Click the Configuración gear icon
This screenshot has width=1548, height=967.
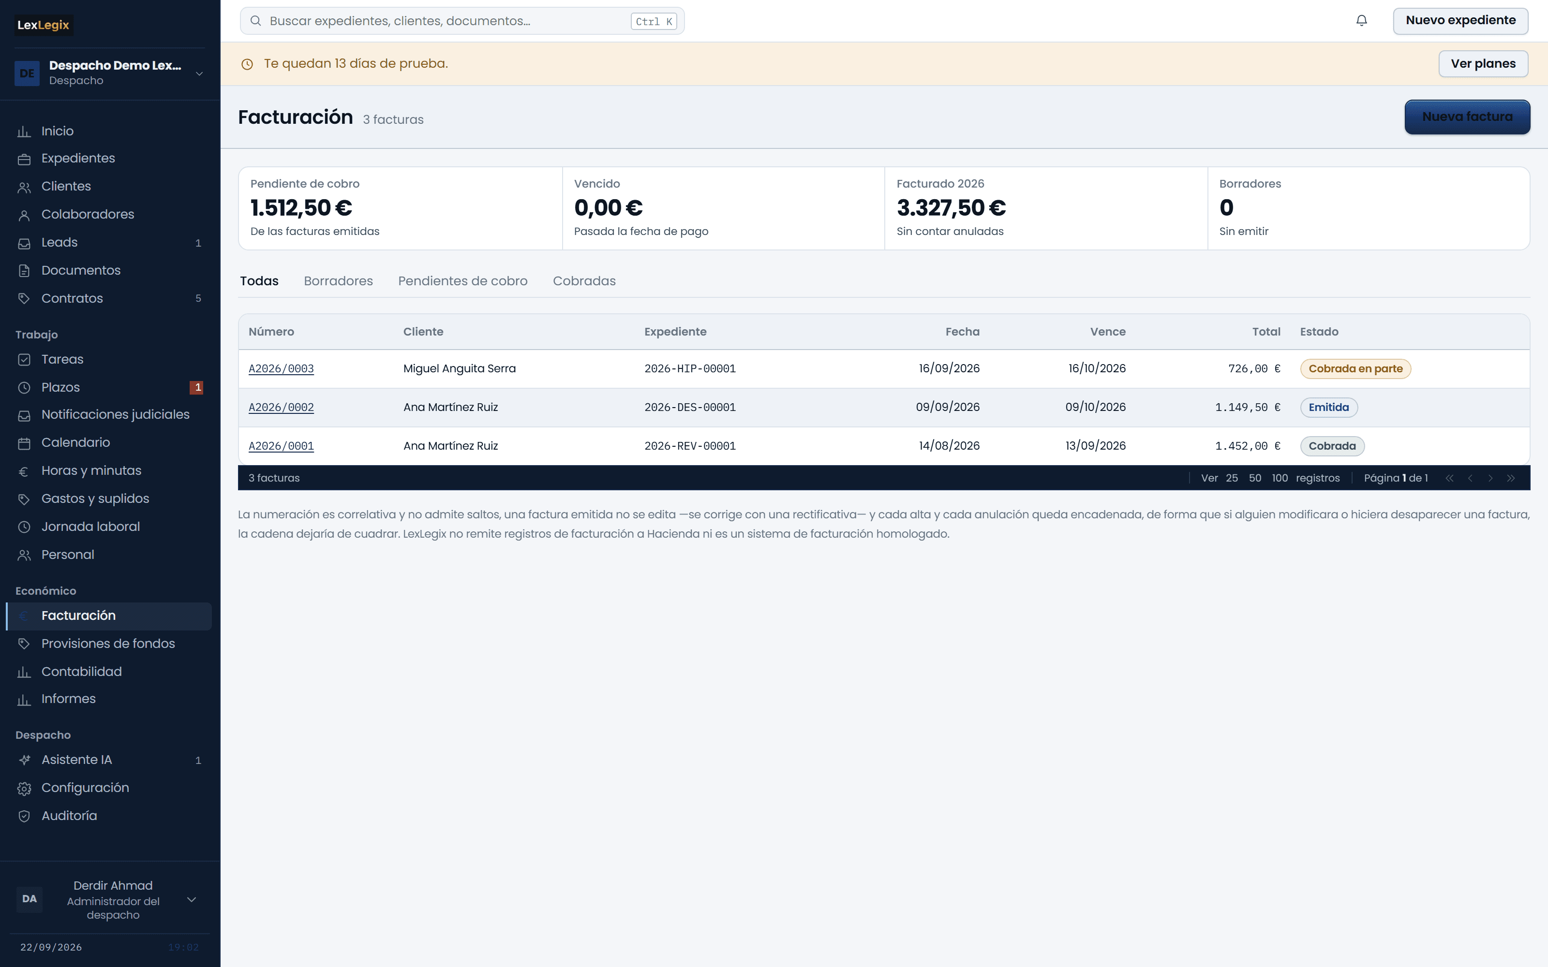(24, 789)
